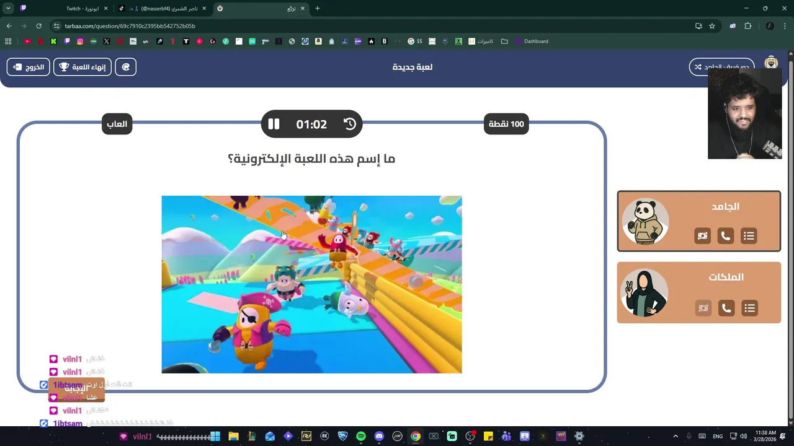Select the الجامد team panda avatar
794x446 pixels.
point(645,221)
